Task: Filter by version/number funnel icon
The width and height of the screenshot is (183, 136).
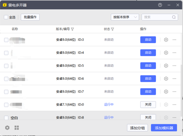Action: (72, 29)
